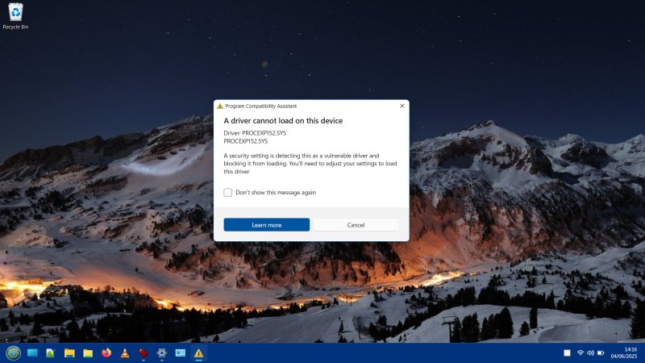Click the white square tray icon
645x363 pixels.
click(x=567, y=353)
